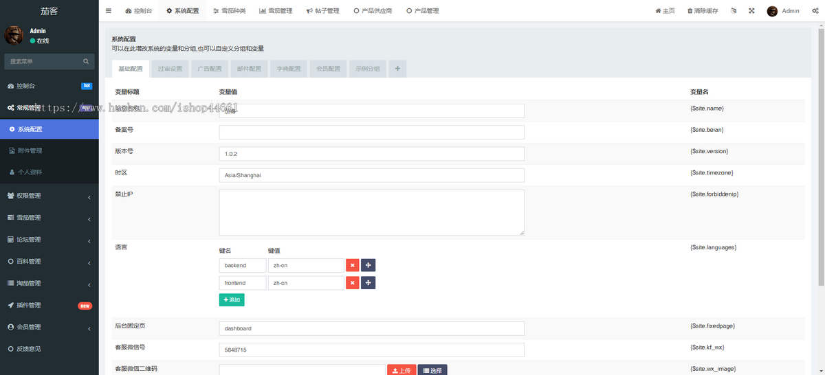This screenshot has height=375, width=825.
Task: Switch to the 产品管理 top tab
Action: (x=422, y=11)
